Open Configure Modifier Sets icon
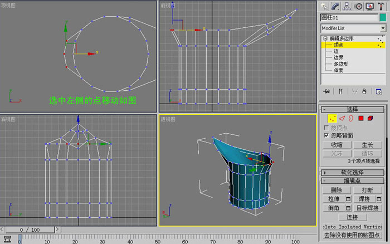The image size is (390, 244). [x=379, y=91]
